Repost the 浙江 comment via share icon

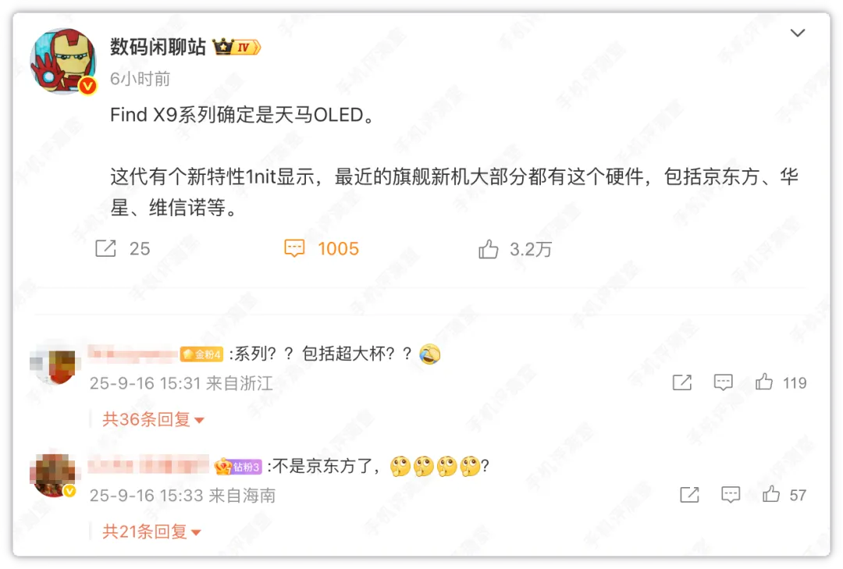click(681, 382)
